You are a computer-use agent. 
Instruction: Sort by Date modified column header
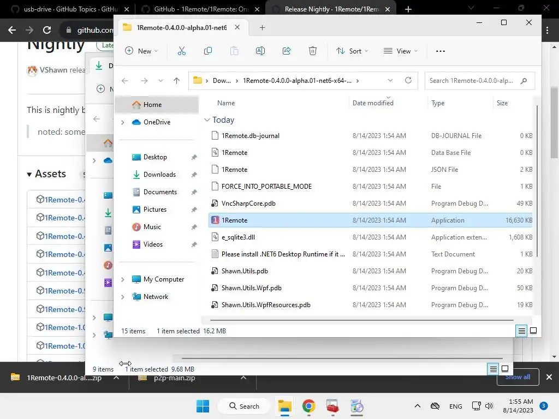(373, 103)
